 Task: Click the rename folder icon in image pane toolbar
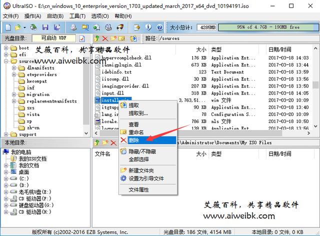point(121,38)
